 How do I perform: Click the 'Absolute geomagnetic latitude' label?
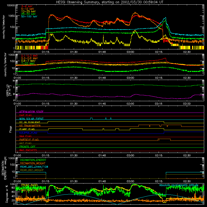coord(179,185)
